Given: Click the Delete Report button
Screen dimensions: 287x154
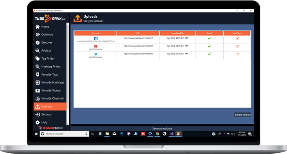Looking at the screenshot, I should 243,114.
